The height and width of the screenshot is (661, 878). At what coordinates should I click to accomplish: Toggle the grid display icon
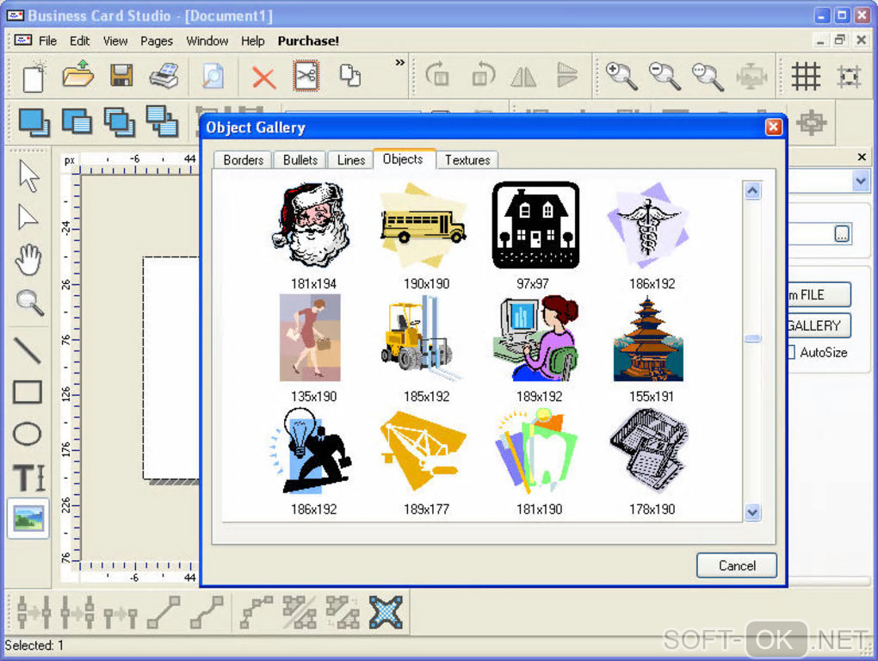pyautogui.click(x=806, y=76)
